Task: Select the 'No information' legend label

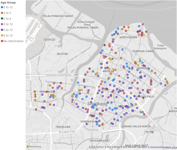Action: click(x=14, y=41)
